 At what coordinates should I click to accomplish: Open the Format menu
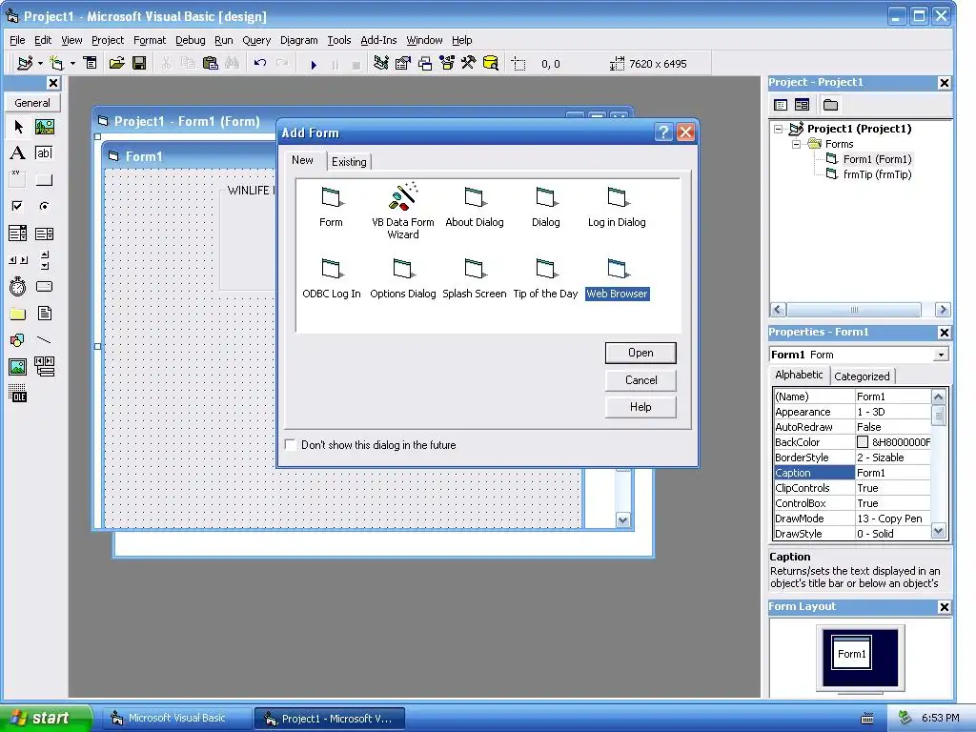pyautogui.click(x=150, y=40)
